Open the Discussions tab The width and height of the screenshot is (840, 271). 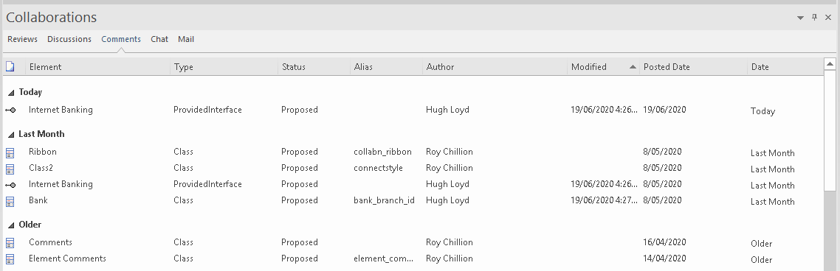[x=69, y=39]
